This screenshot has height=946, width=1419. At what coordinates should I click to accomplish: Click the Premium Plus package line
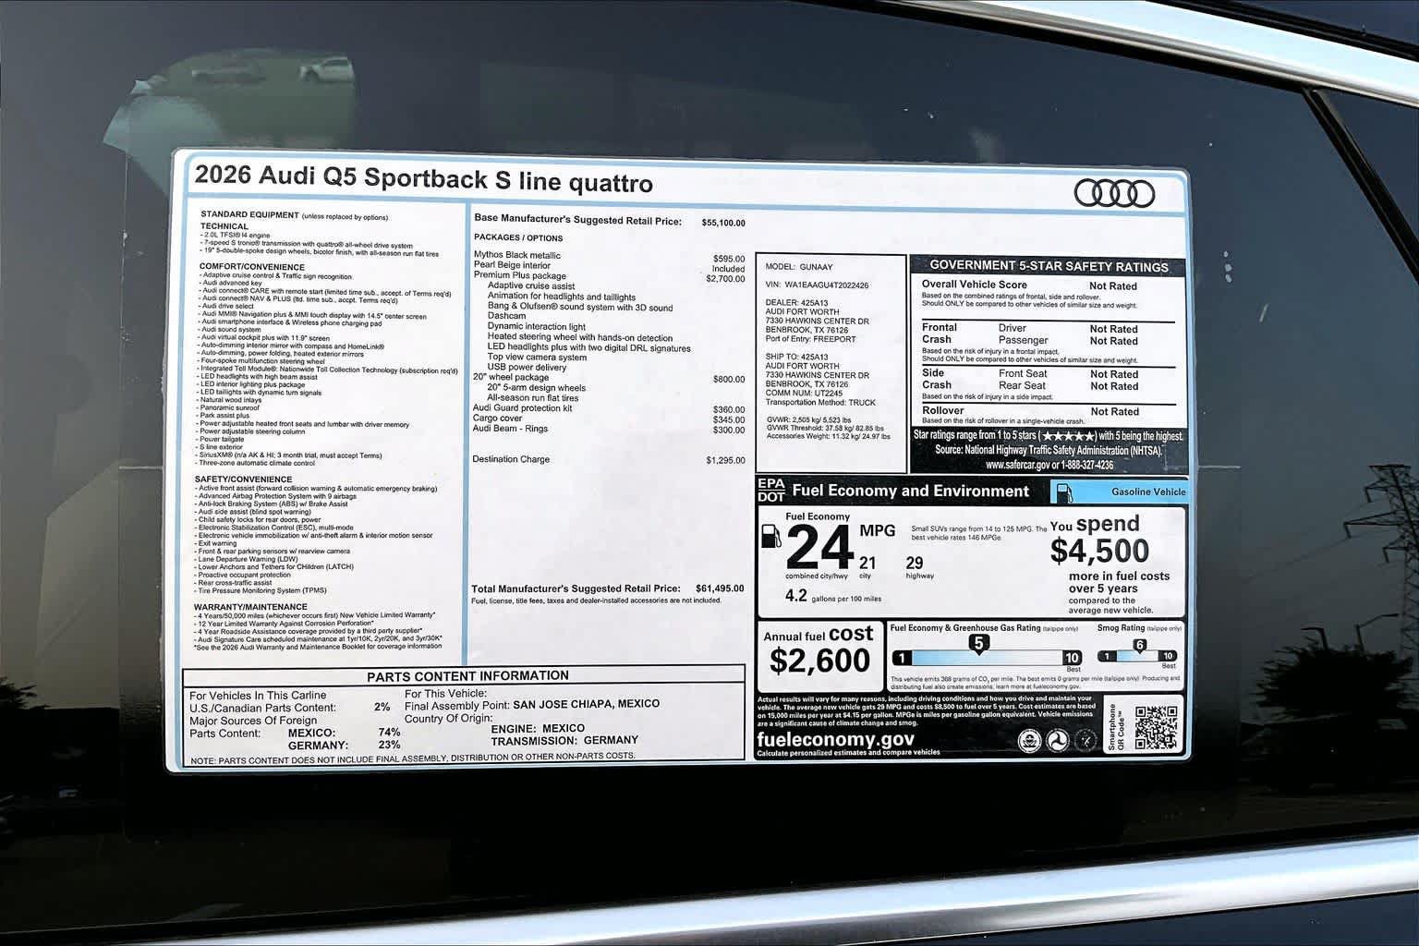point(520,275)
